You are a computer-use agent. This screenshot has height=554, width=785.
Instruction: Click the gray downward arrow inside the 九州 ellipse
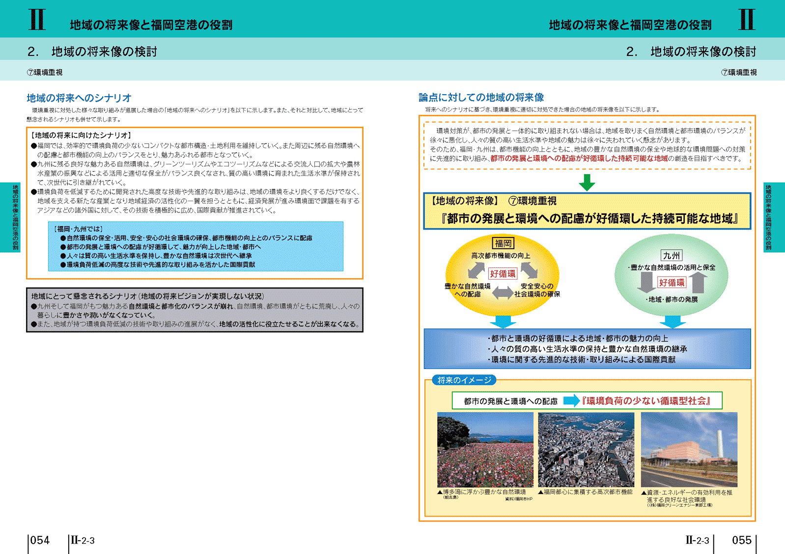pyautogui.click(x=646, y=282)
